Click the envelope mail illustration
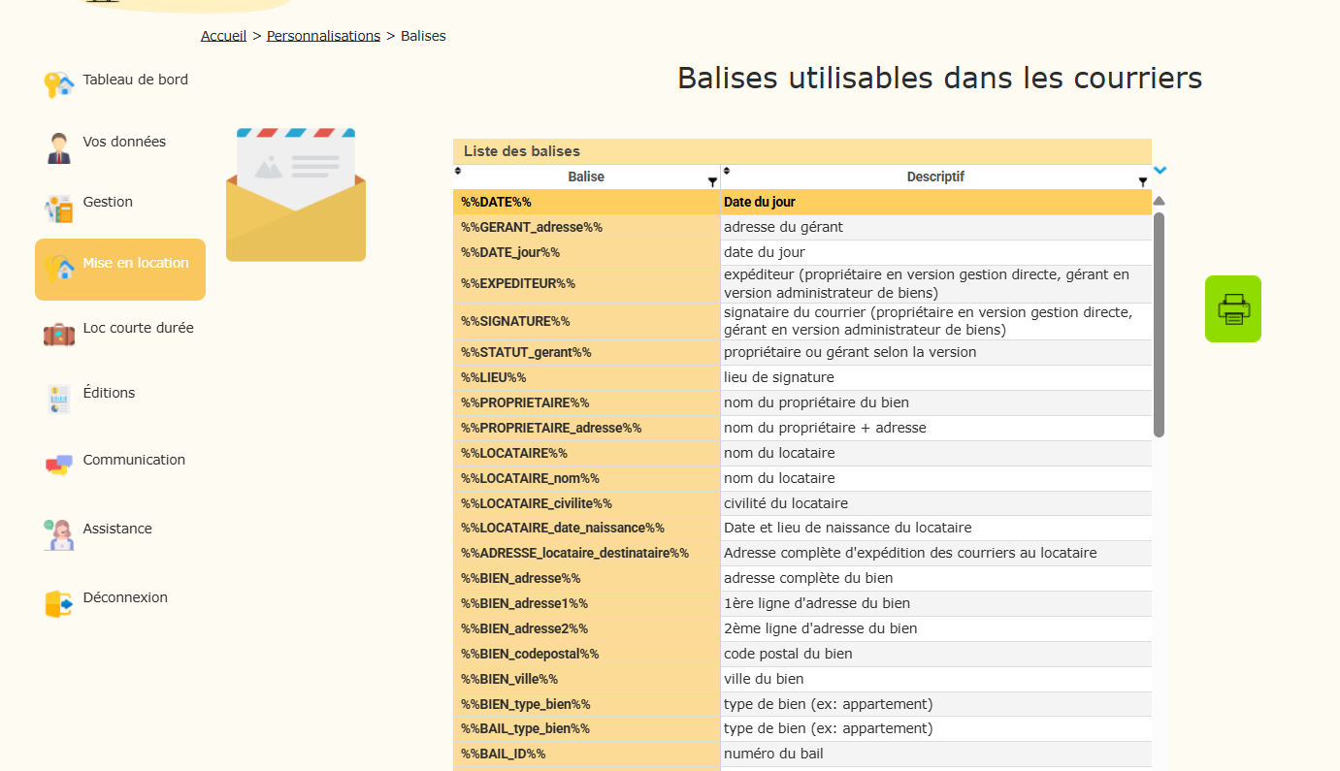This screenshot has width=1340, height=771. coord(296,194)
